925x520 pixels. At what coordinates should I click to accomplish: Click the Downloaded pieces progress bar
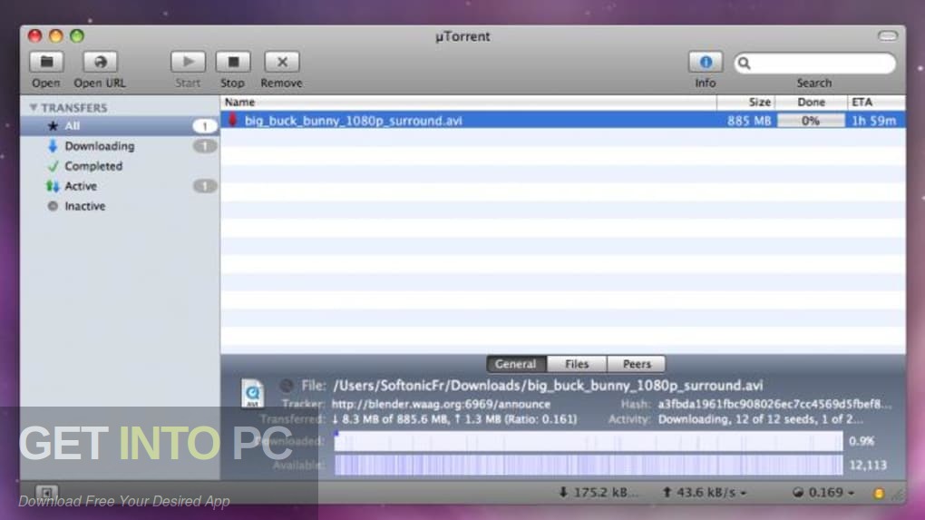589,441
